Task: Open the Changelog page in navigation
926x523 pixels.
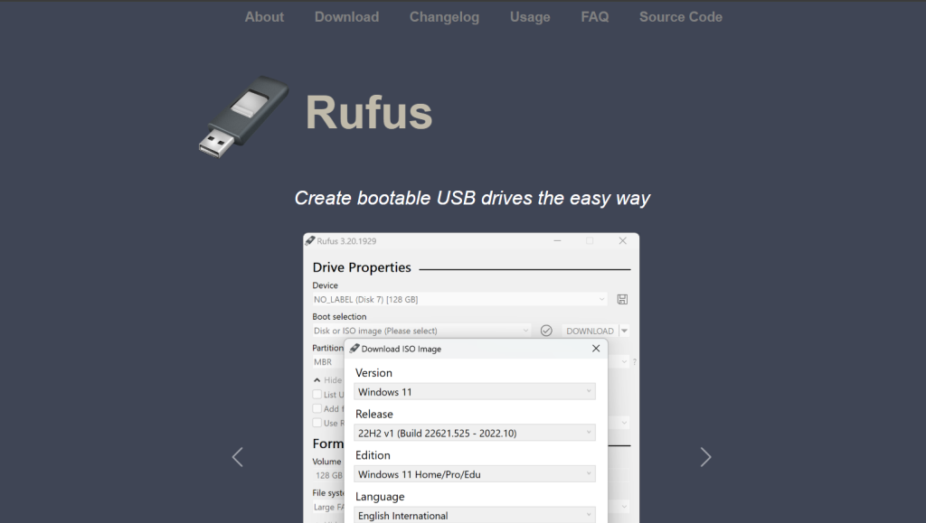Action: (x=444, y=16)
